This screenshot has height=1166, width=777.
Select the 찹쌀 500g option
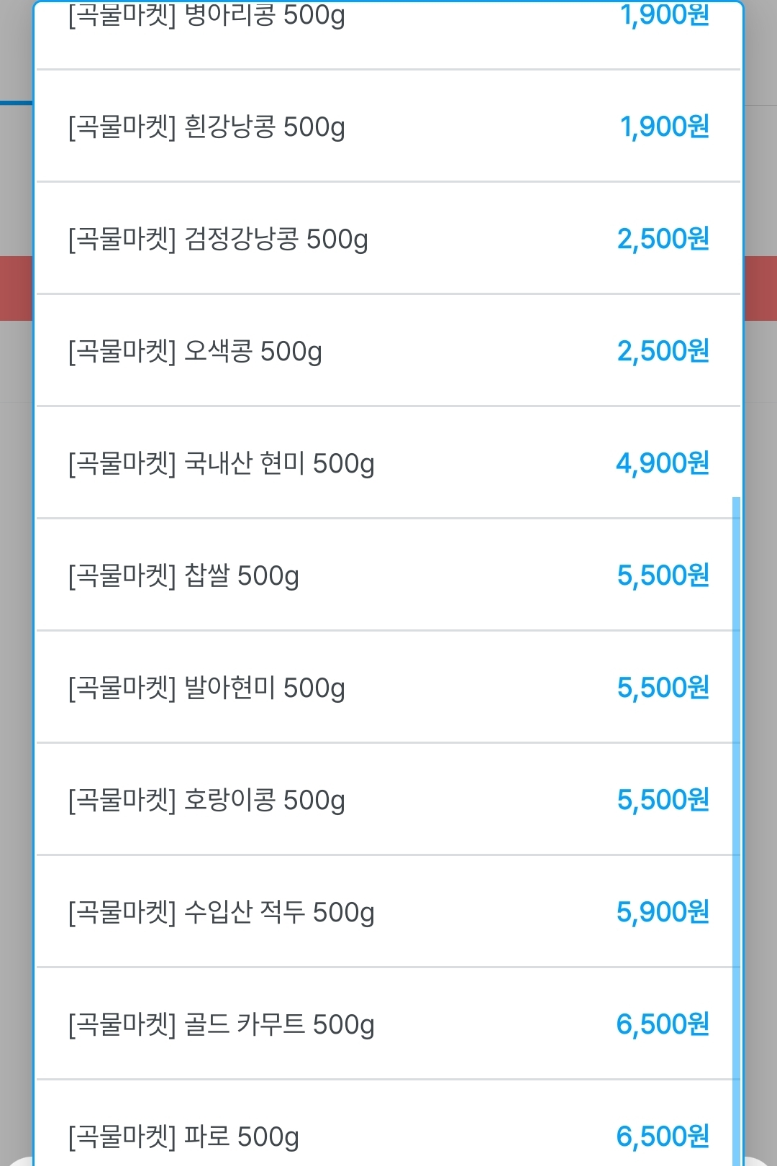click(183, 576)
